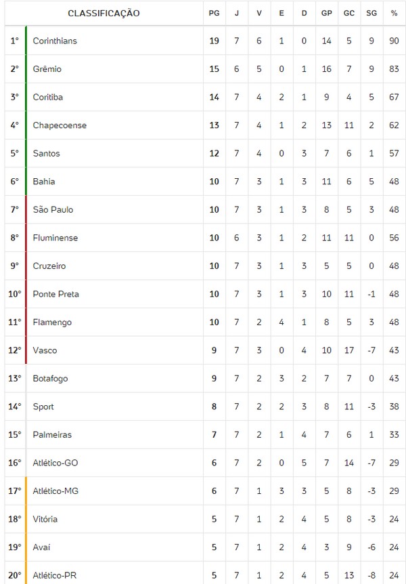Select the % percentage column header
Screen dimensions: 406x584
point(394,14)
